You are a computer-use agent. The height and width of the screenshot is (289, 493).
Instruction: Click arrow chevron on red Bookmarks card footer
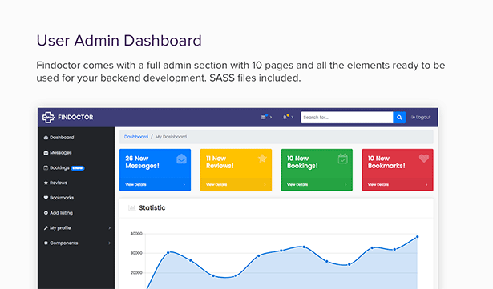coord(426,185)
